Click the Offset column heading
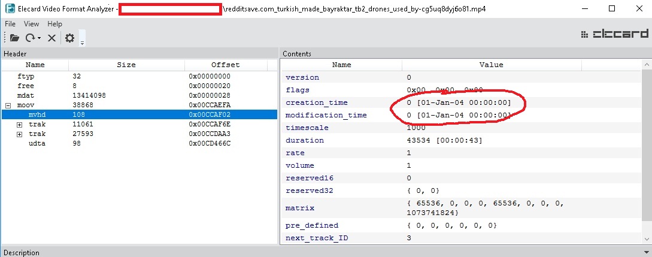The image size is (652, 257). (225, 65)
